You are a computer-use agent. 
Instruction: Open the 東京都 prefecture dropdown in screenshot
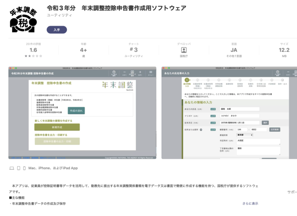[245, 135]
